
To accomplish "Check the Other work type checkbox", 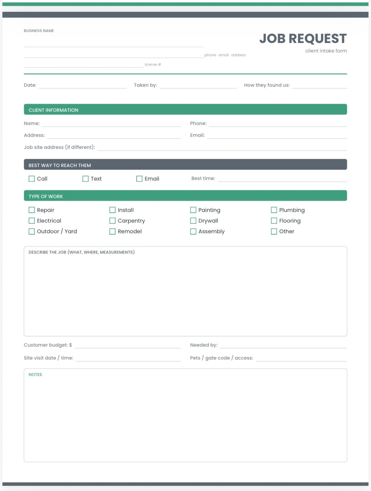I will pos(274,231).
